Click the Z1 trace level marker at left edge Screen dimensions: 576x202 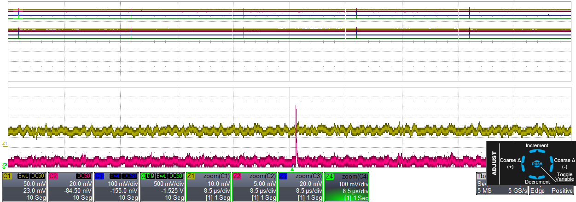(5, 144)
